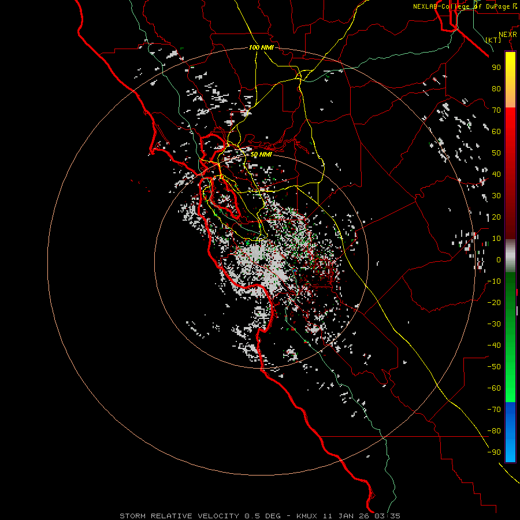
Task: Click the "100 NMI" range ring label
Action: pyautogui.click(x=261, y=48)
